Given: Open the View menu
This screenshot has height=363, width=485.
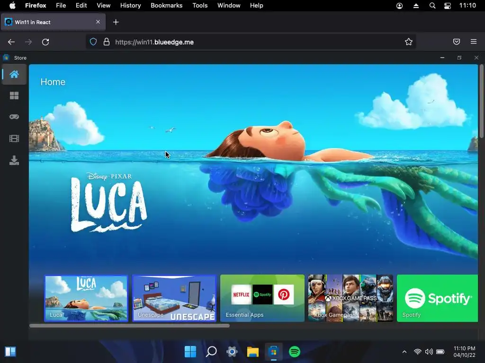Looking at the screenshot, I should 103,6.
